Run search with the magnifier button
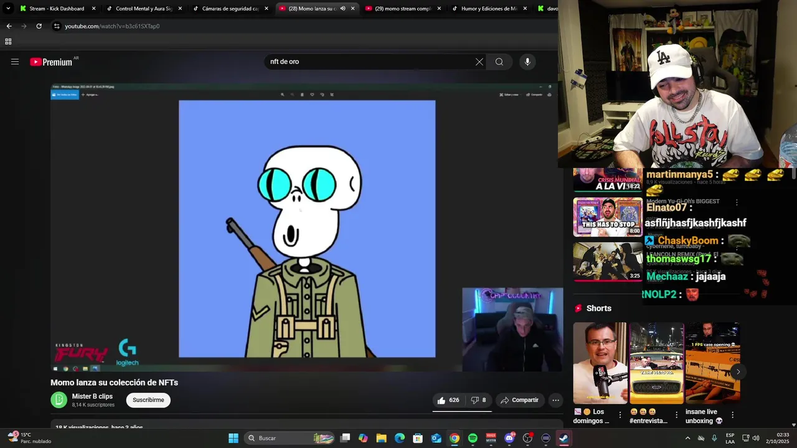The image size is (797, 448). pyautogui.click(x=499, y=62)
